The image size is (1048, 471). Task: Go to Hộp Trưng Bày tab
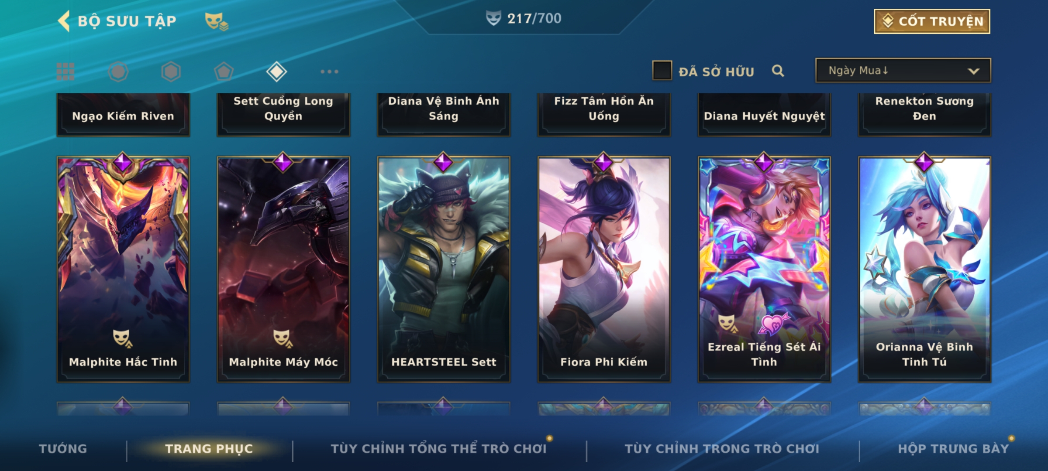coord(953,449)
